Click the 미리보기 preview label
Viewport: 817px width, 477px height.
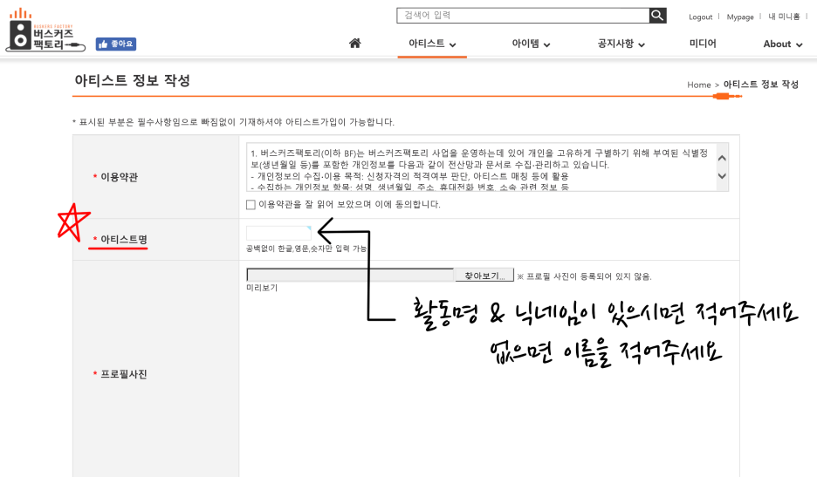point(262,288)
